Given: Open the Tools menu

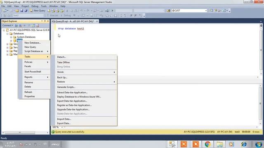Looking at the screenshot, I should click(x=44, y=6).
